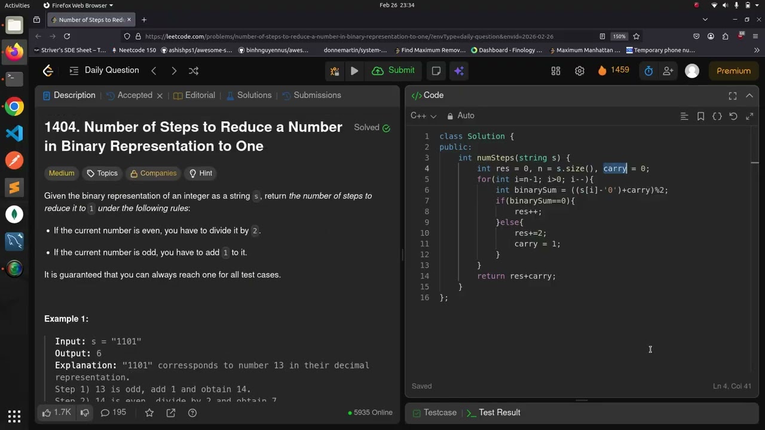Click the debugger bug icon
This screenshot has height=430, width=765.
(x=335, y=70)
